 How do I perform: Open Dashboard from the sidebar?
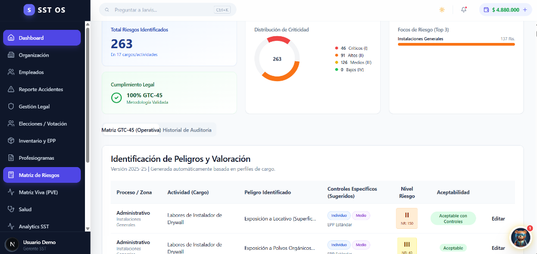[42, 38]
